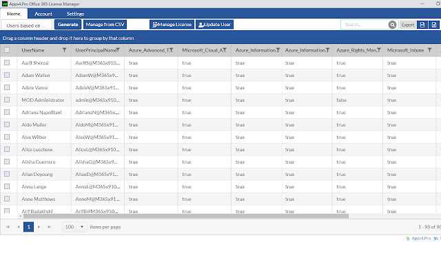Check the box for Adele Vance
Viewport: 441px width, 275px height.
tap(7, 87)
